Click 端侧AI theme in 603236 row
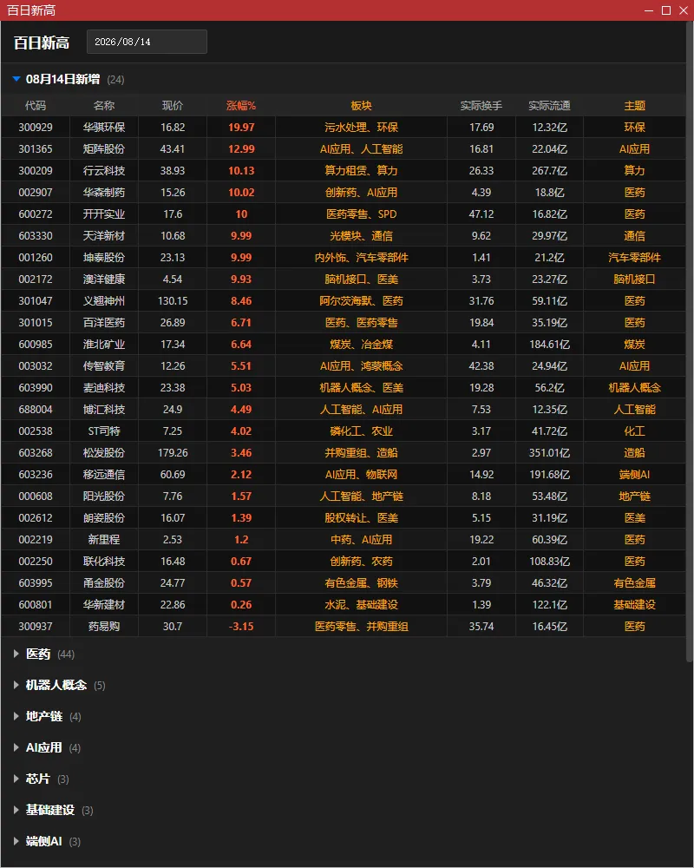This screenshot has width=694, height=868. pyautogui.click(x=635, y=475)
